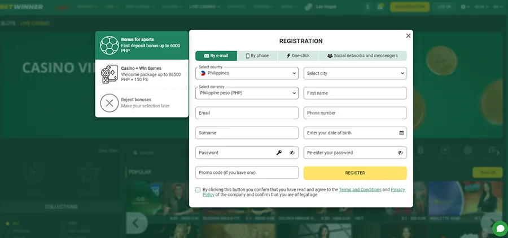Open the Select currency dropdown
This screenshot has width=508, height=238.
pyautogui.click(x=247, y=93)
